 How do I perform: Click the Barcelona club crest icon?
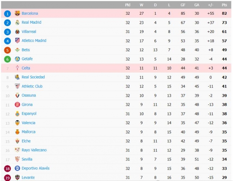click(x=17, y=13)
